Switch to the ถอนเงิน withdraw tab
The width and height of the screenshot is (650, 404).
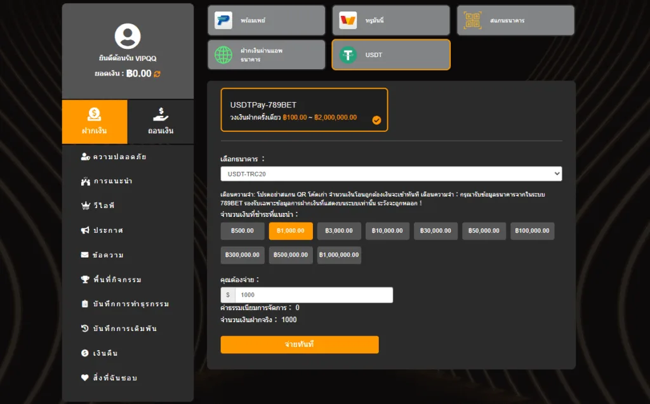click(x=161, y=121)
